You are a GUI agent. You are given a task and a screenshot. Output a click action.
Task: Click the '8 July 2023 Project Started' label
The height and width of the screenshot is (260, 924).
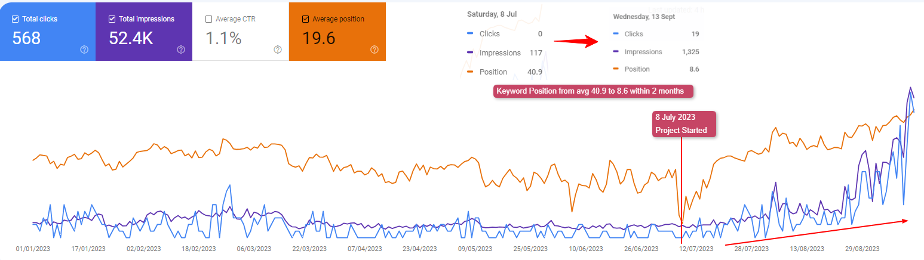coord(683,123)
